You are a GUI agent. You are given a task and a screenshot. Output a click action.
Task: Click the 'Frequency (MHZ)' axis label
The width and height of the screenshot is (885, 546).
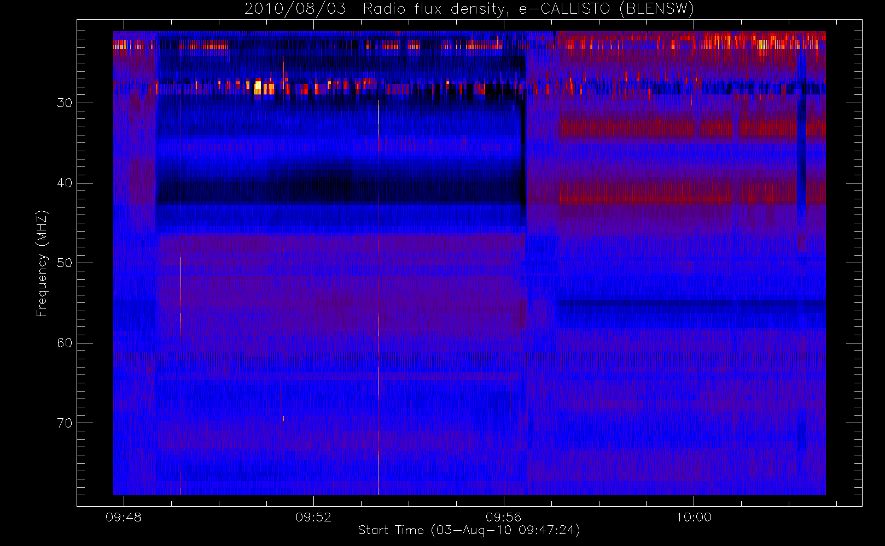point(42,263)
